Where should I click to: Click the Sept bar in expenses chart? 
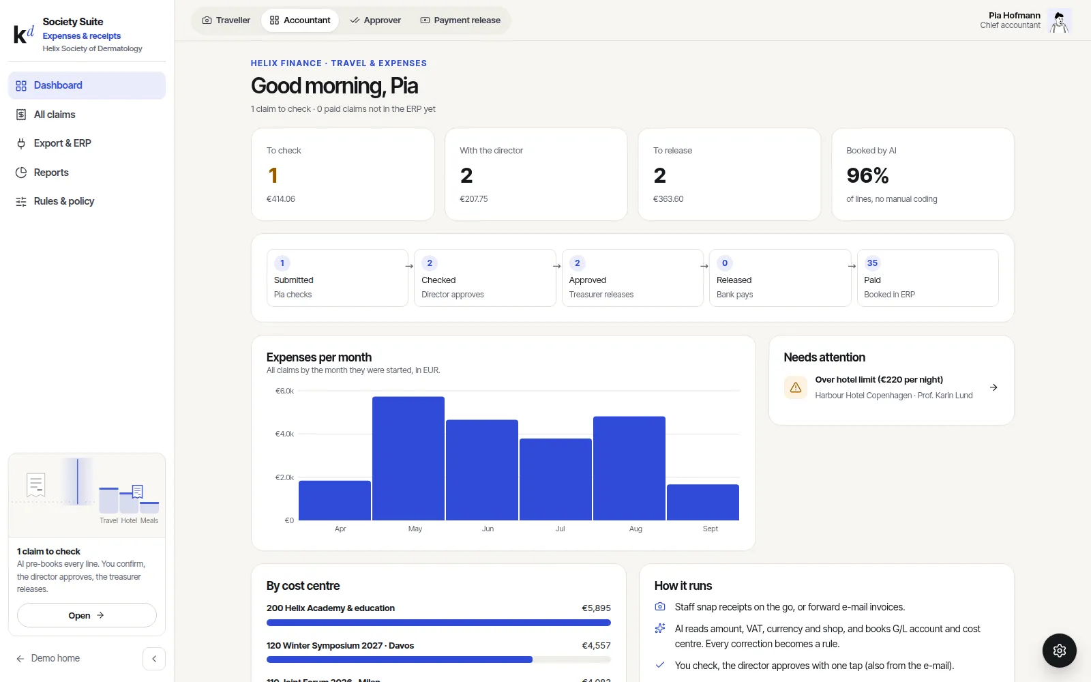coord(703,503)
